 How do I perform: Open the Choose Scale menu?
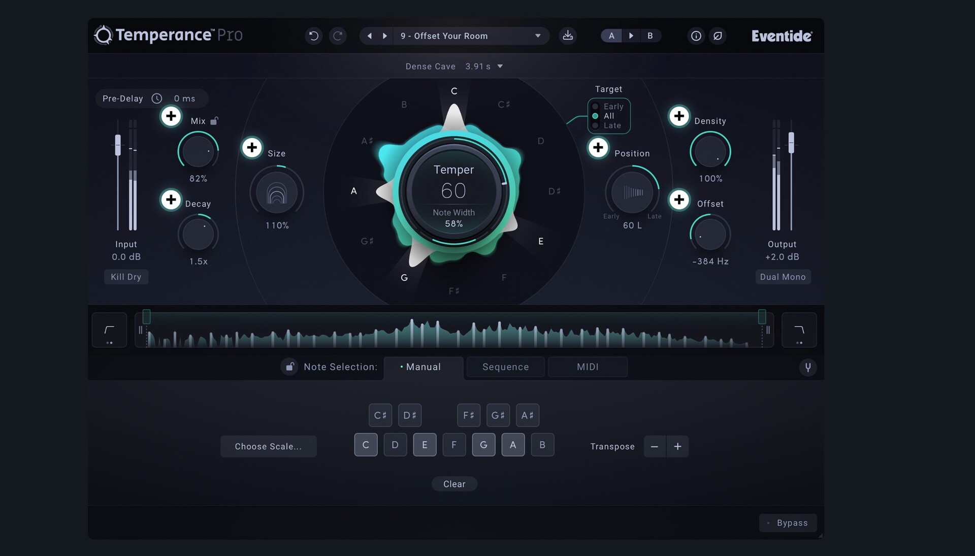point(268,446)
